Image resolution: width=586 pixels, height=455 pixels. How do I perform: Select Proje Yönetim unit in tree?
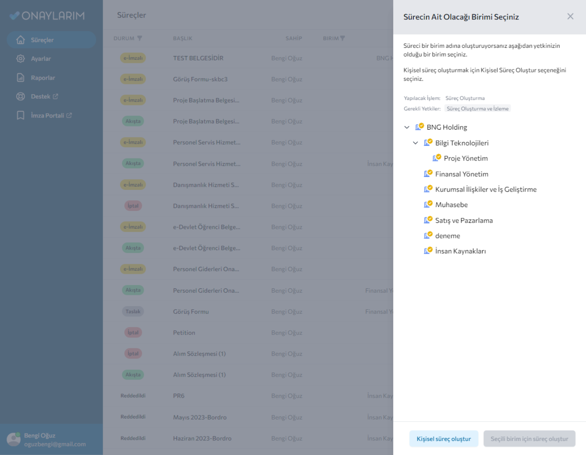465,158
